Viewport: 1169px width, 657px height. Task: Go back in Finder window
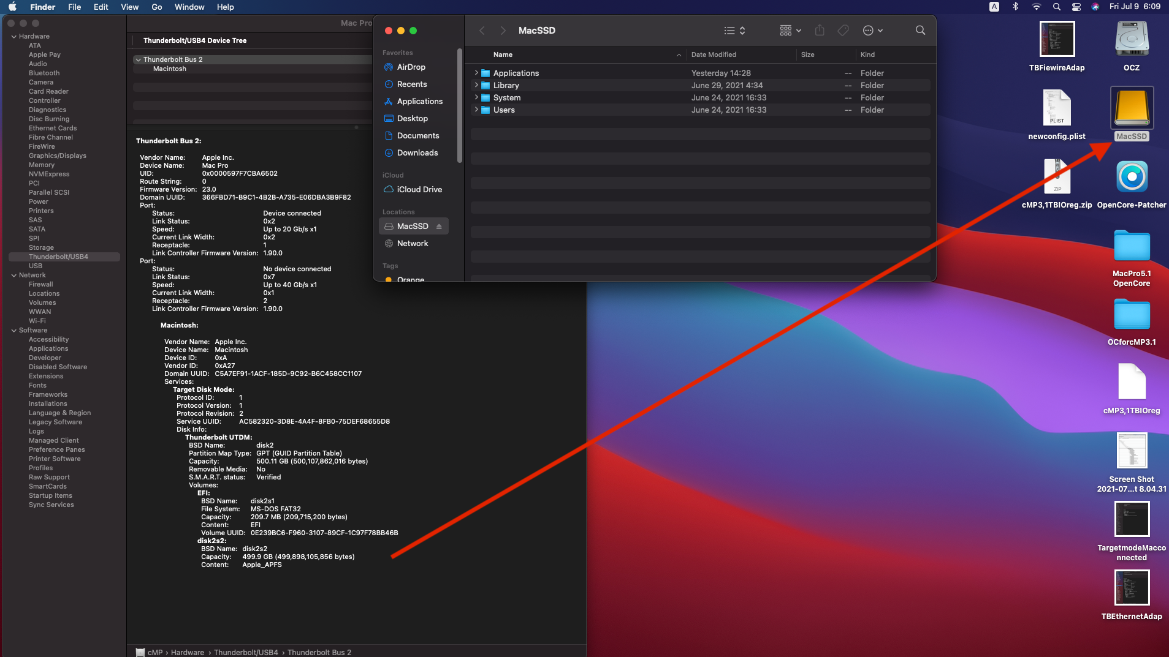point(482,31)
